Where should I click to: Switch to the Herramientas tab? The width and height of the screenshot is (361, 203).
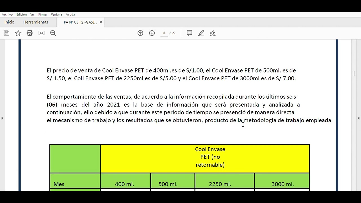point(36,22)
